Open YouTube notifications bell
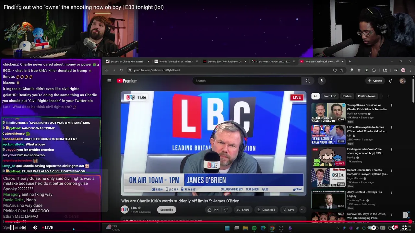The width and height of the screenshot is (415, 233). (x=391, y=81)
